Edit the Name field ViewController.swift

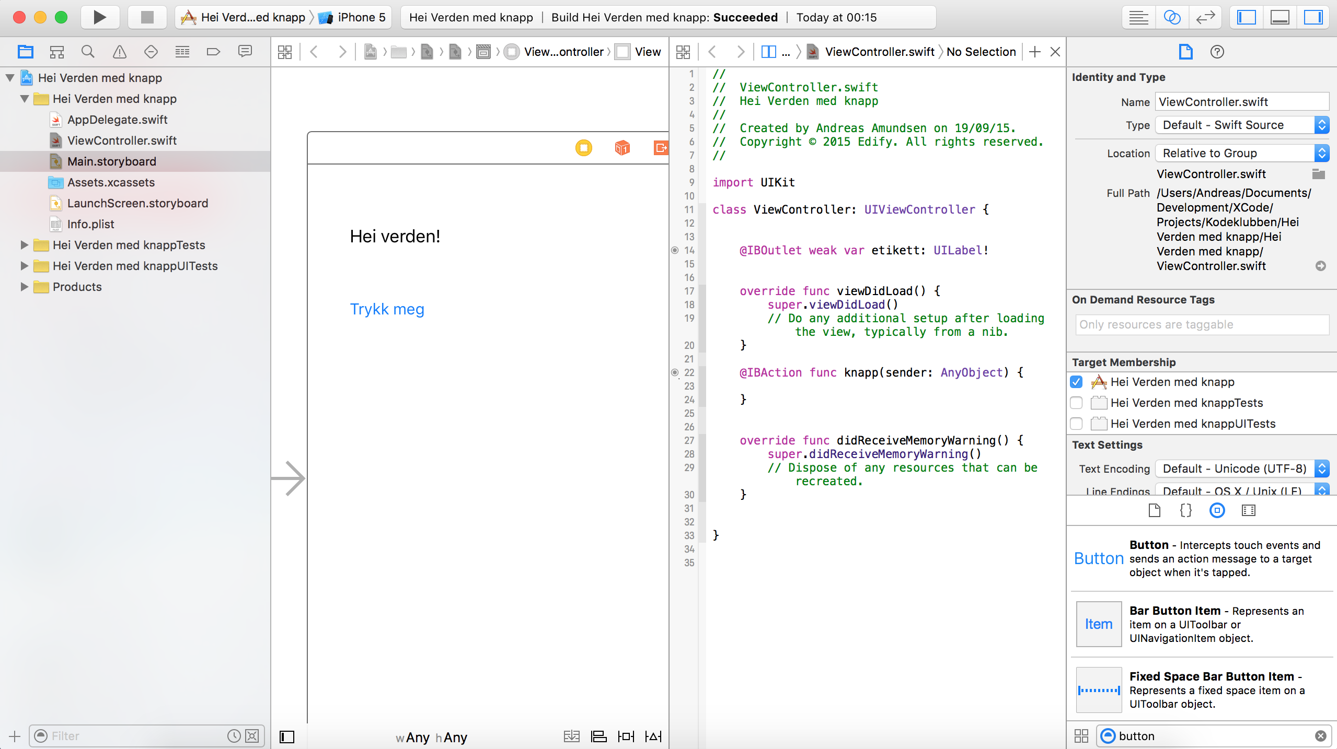(1241, 102)
